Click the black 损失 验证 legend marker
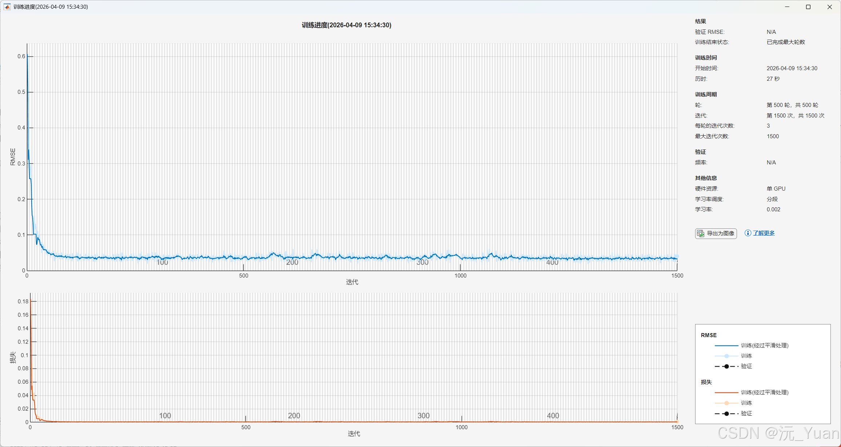841x447 pixels. 726,414
